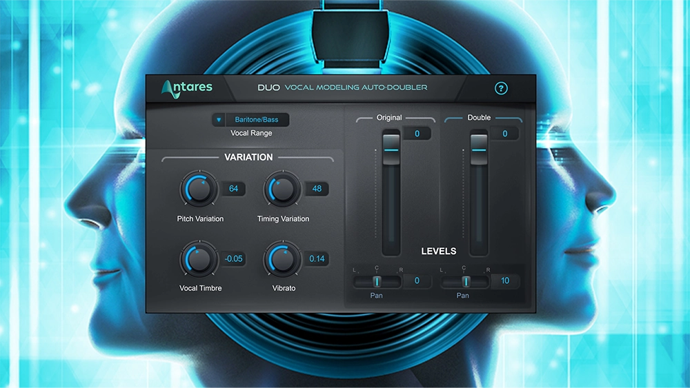Click Vibrato value field 0.14

click(317, 259)
